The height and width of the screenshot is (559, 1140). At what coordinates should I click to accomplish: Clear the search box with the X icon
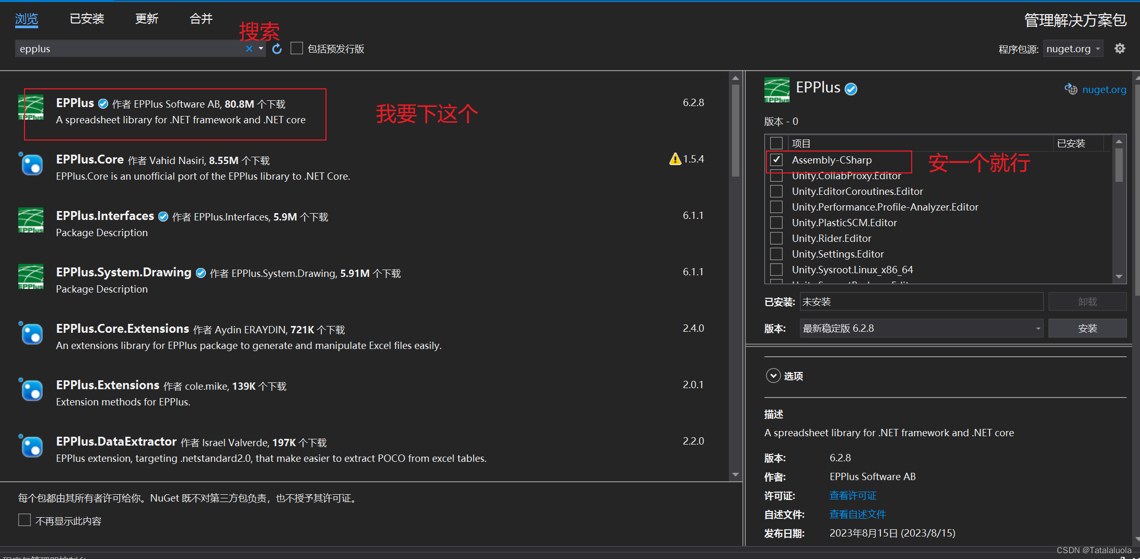[249, 49]
